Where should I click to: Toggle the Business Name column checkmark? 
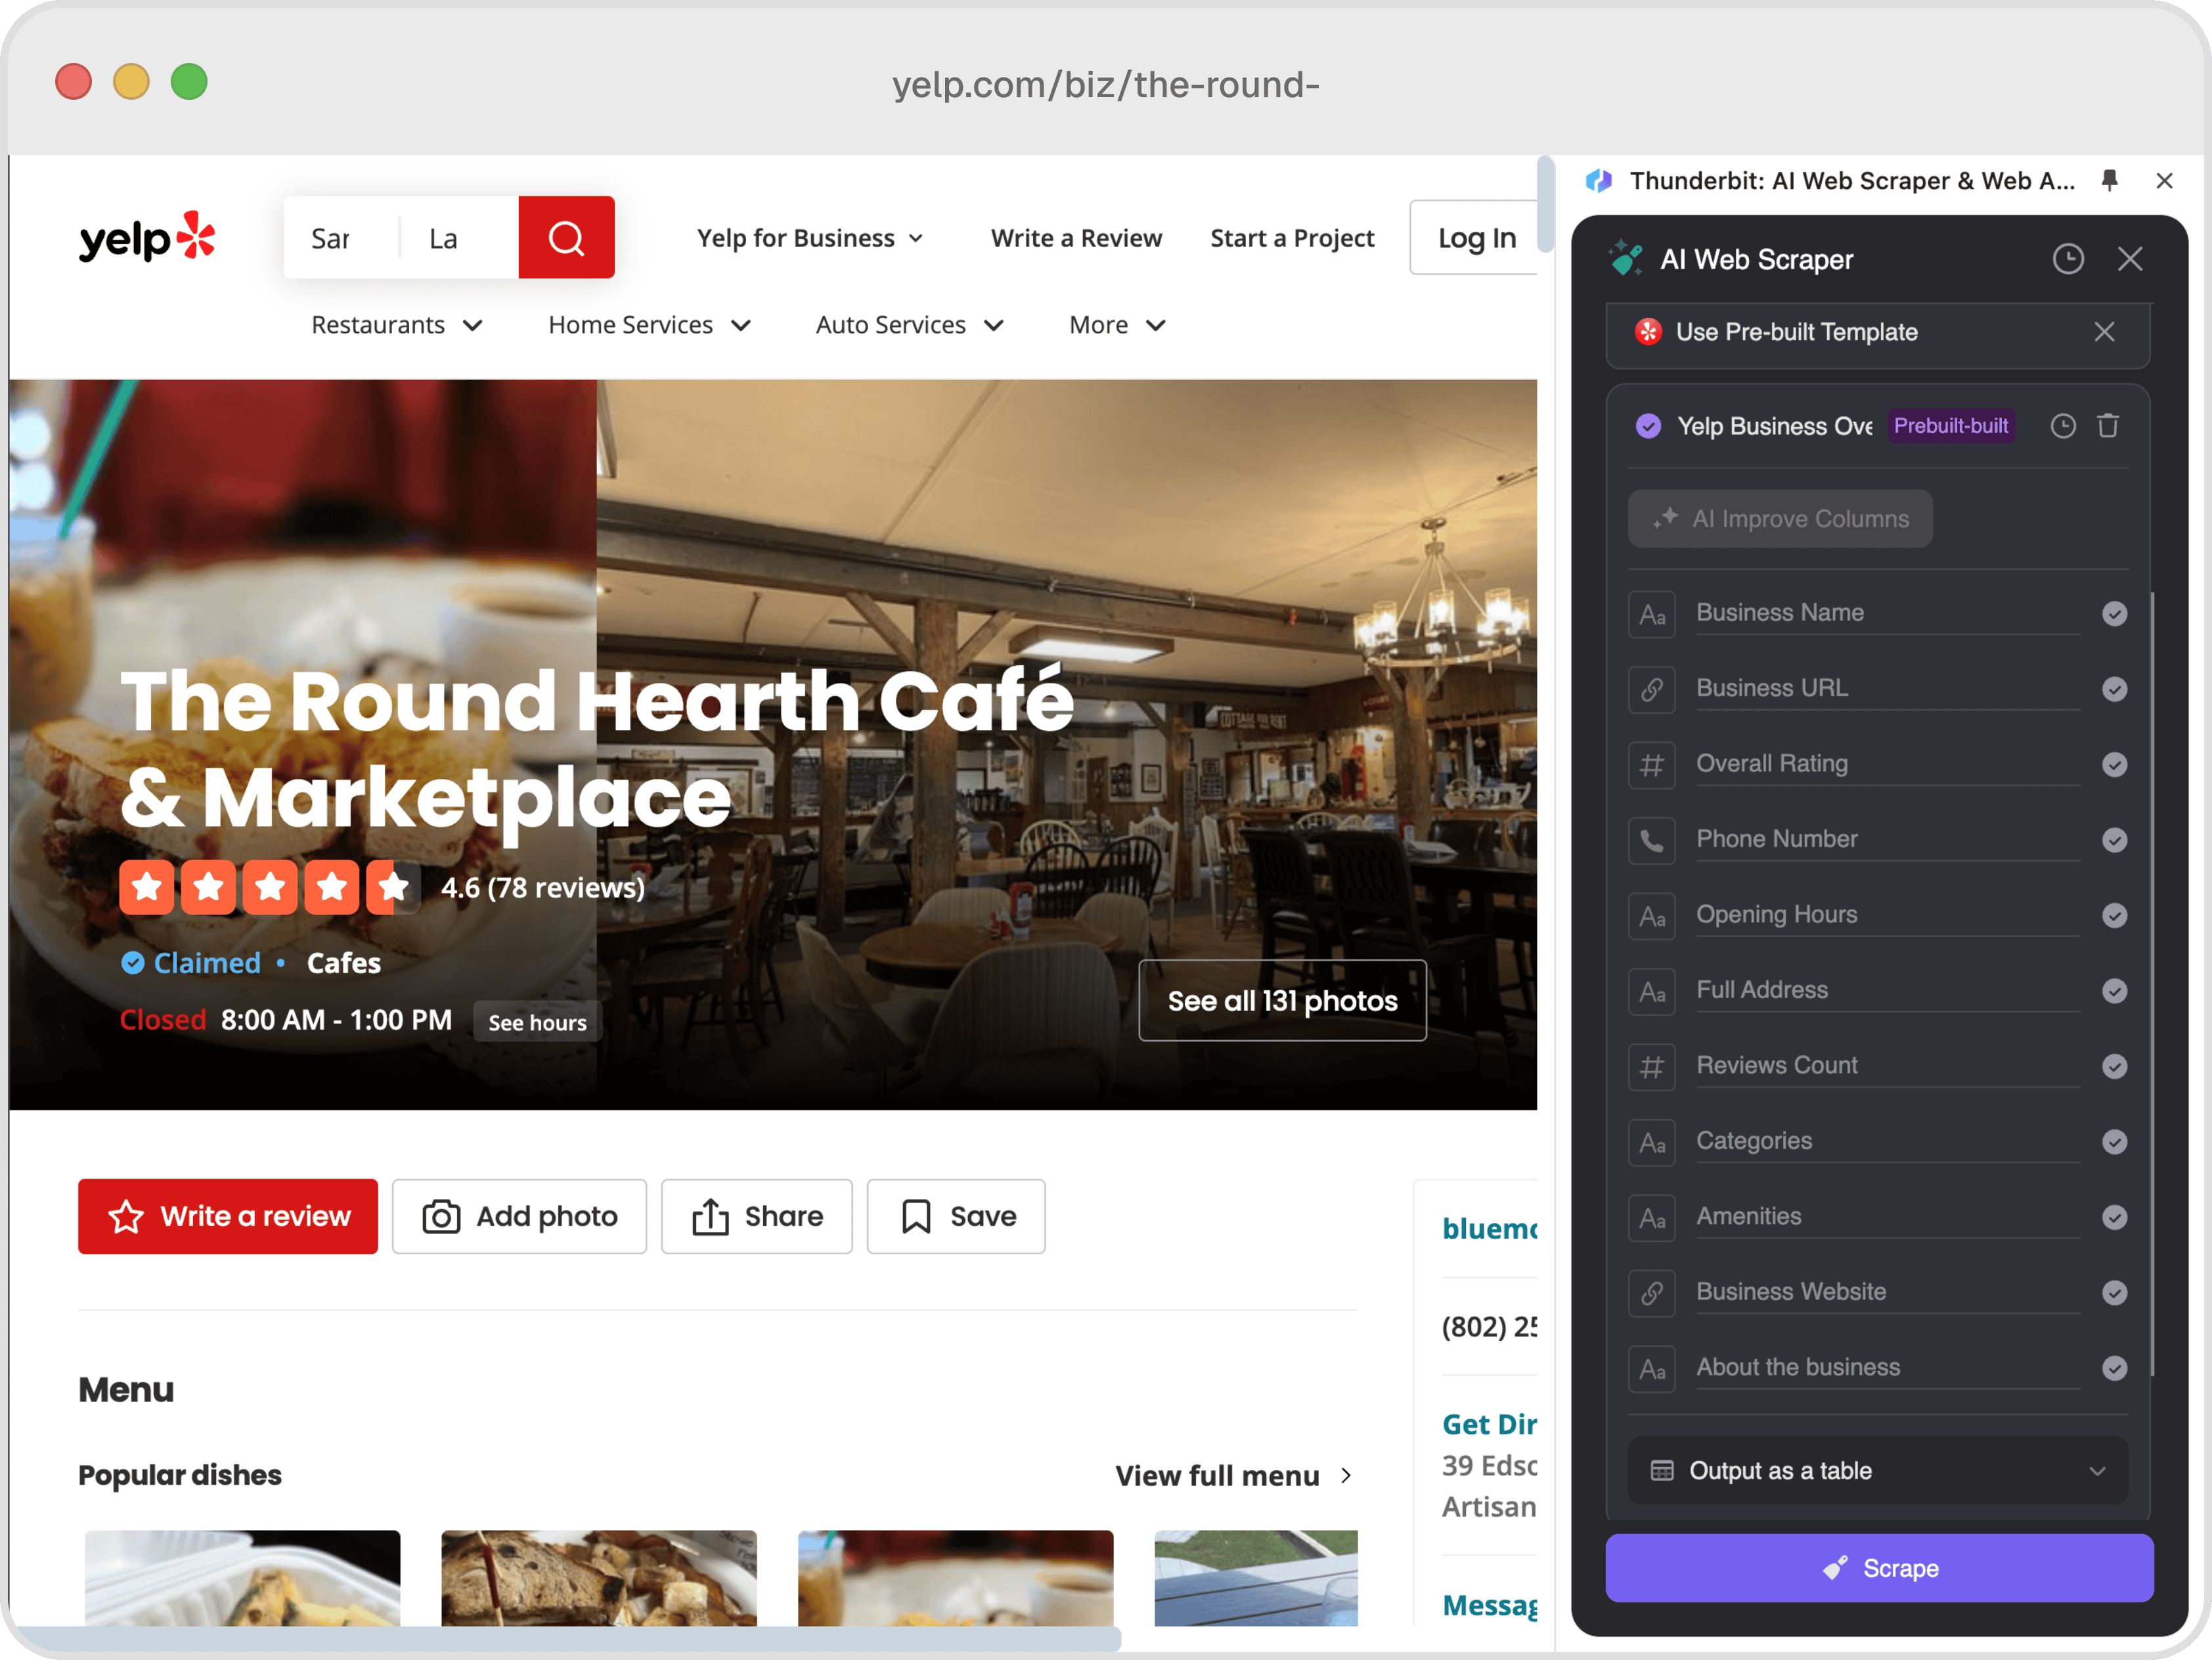click(2114, 614)
